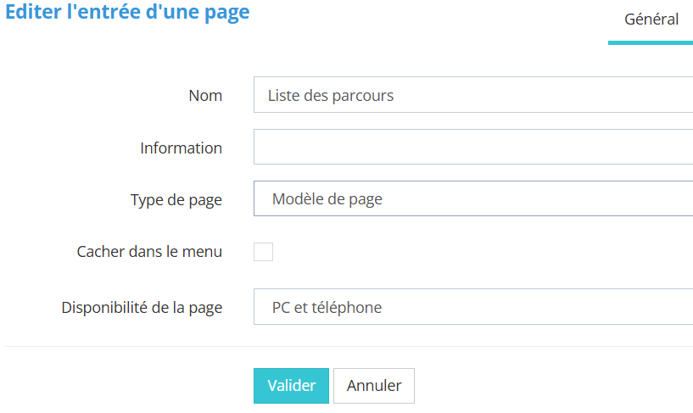
Task: Cancel editing with the Annuler button
Action: tap(373, 386)
